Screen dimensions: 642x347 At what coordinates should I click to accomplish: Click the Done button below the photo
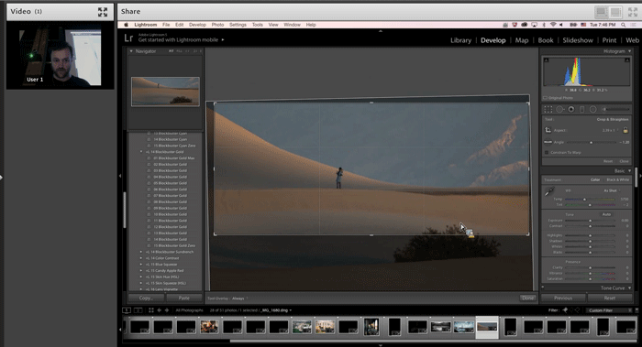pyautogui.click(x=527, y=298)
